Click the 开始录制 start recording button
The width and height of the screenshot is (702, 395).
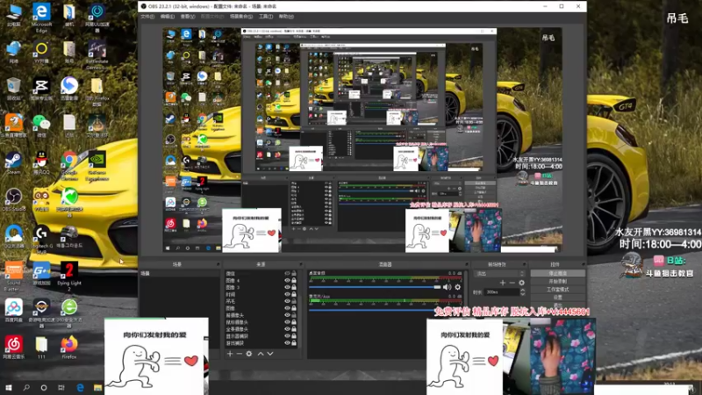coord(557,281)
